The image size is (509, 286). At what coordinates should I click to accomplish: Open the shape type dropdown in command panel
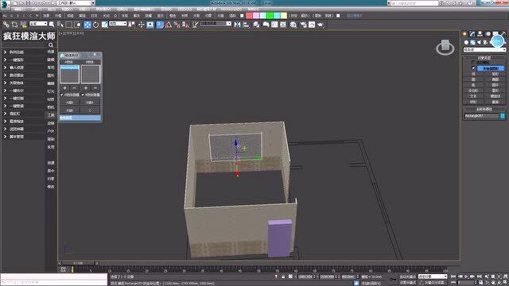(x=484, y=49)
